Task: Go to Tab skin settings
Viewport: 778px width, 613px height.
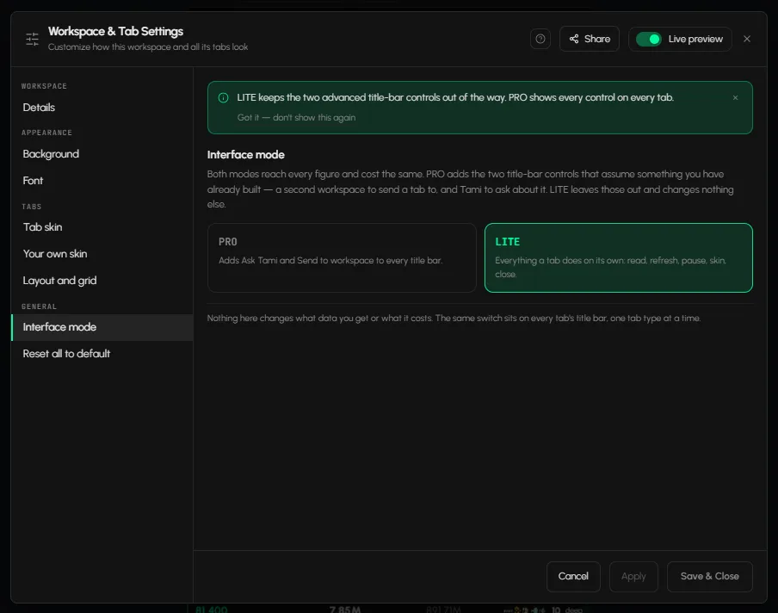Action: click(x=102, y=226)
